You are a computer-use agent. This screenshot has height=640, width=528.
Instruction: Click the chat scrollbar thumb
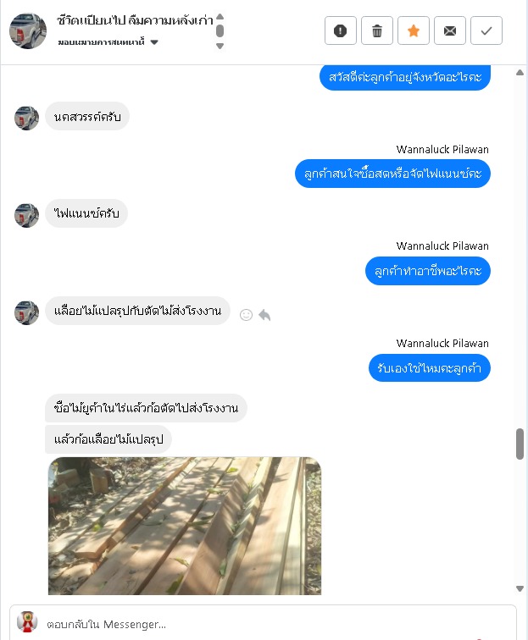pyautogui.click(x=520, y=444)
